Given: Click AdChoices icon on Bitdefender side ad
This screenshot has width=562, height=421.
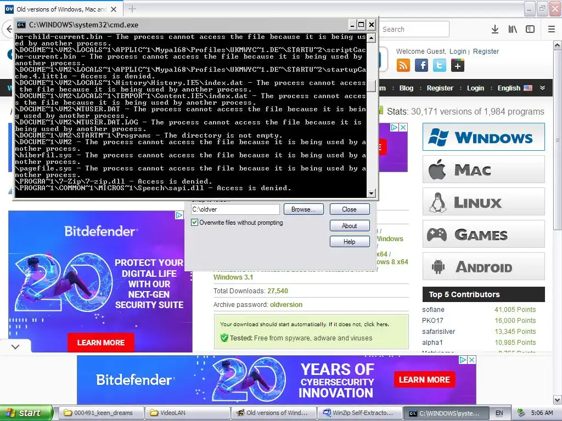Looking at the screenshot, I should (179, 215).
